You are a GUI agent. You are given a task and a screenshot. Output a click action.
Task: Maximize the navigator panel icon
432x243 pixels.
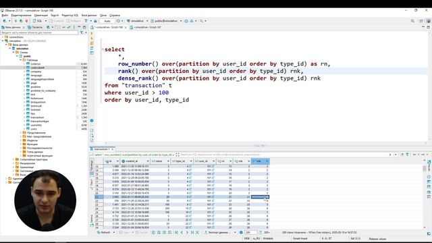[x=84, y=27]
